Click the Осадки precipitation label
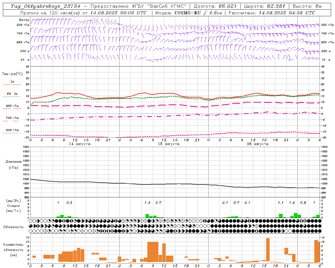The width and height of the screenshot is (335, 268). pyautogui.click(x=13, y=206)
